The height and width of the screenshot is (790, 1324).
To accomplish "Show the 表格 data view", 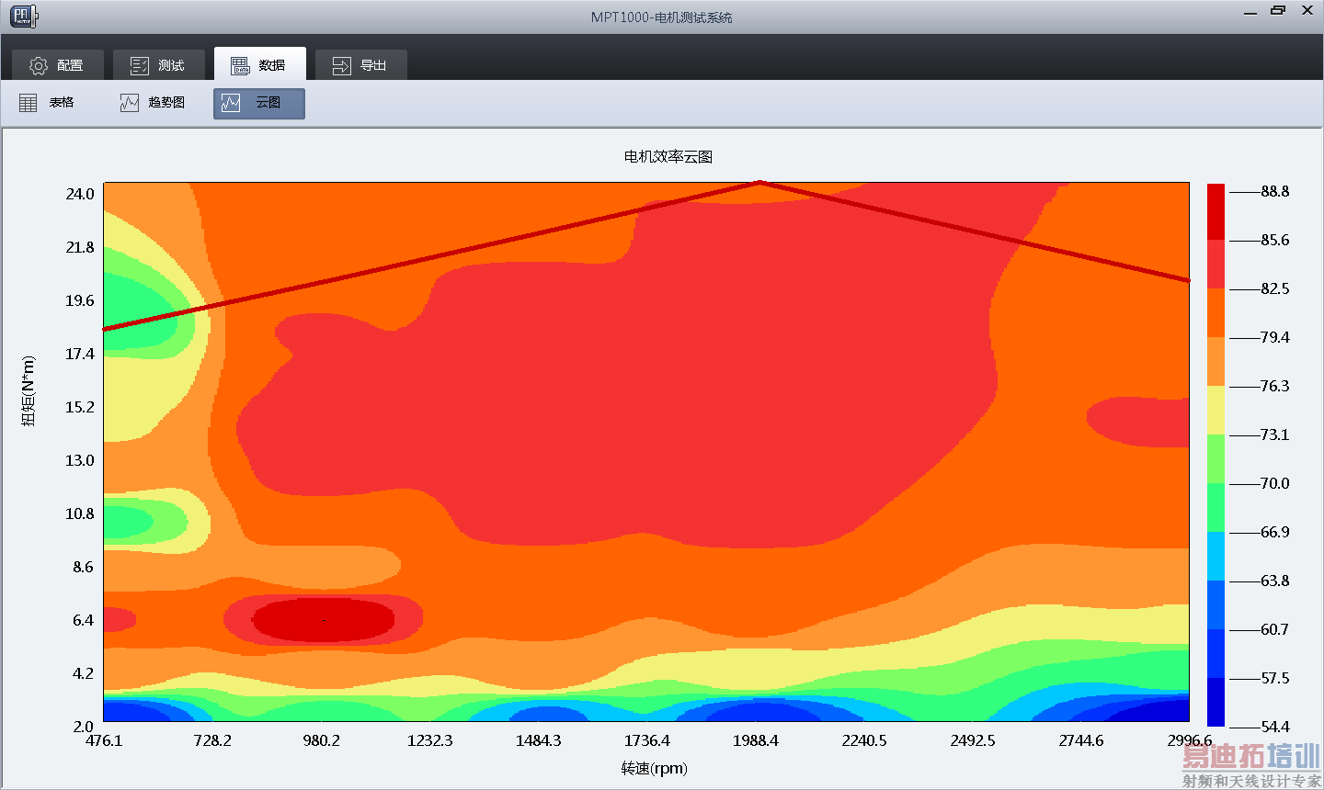I will tap(48, 103).
